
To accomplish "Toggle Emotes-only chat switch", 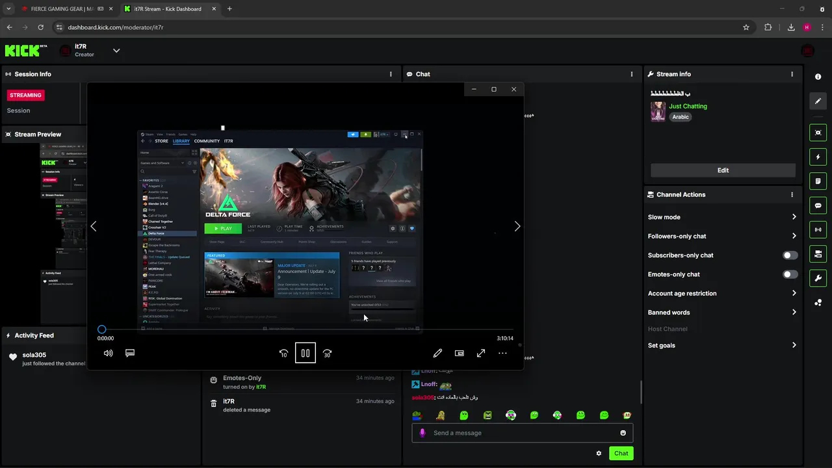I will (x=790, y=274).
